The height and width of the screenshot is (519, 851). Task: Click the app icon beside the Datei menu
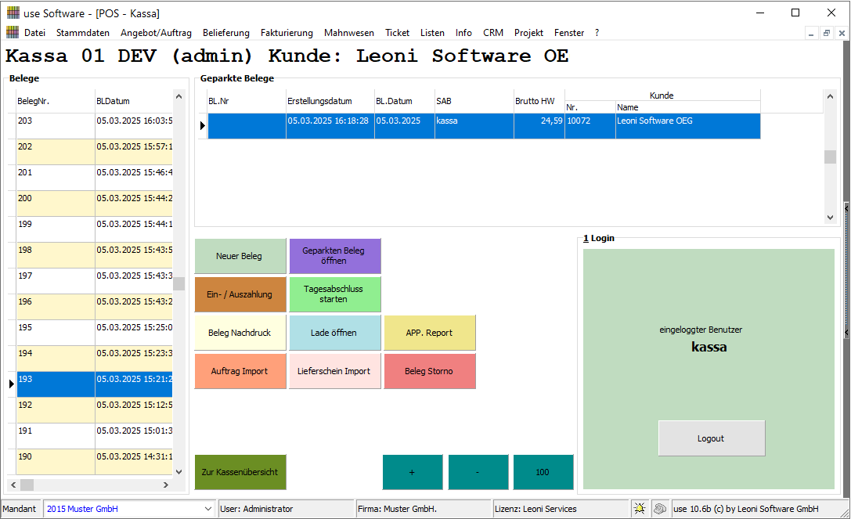[13, 33]
